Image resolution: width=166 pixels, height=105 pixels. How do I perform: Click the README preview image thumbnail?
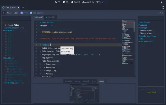click(x=84, y=93)
